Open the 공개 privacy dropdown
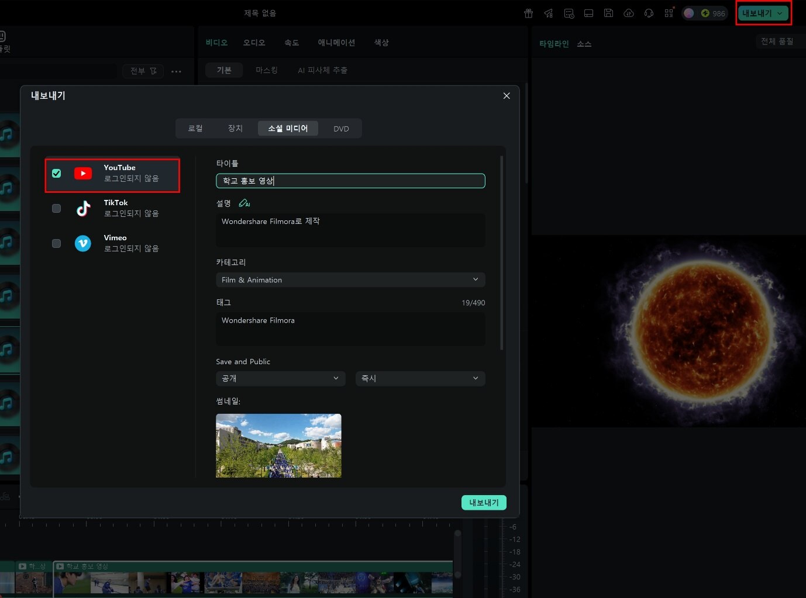The height and width of the screenshot is (598, 806). [x=280, y=378]
